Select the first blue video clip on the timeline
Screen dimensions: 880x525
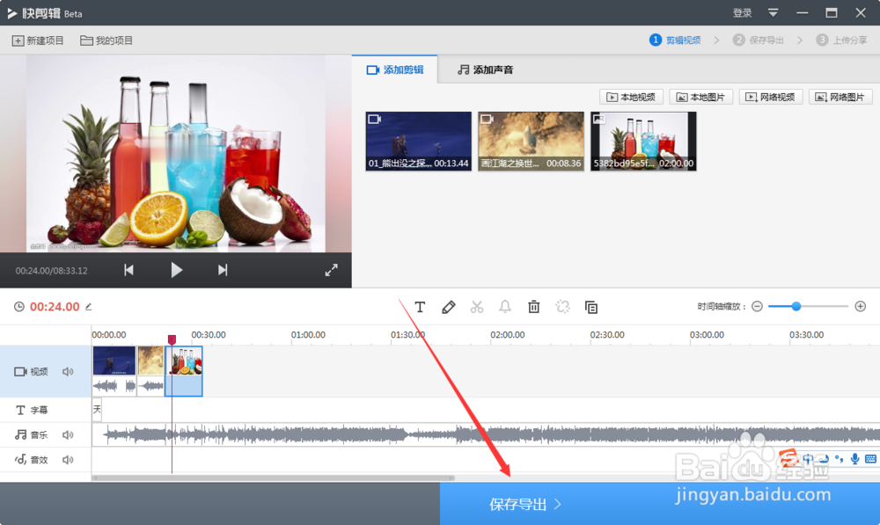click(x=114, y=371)
